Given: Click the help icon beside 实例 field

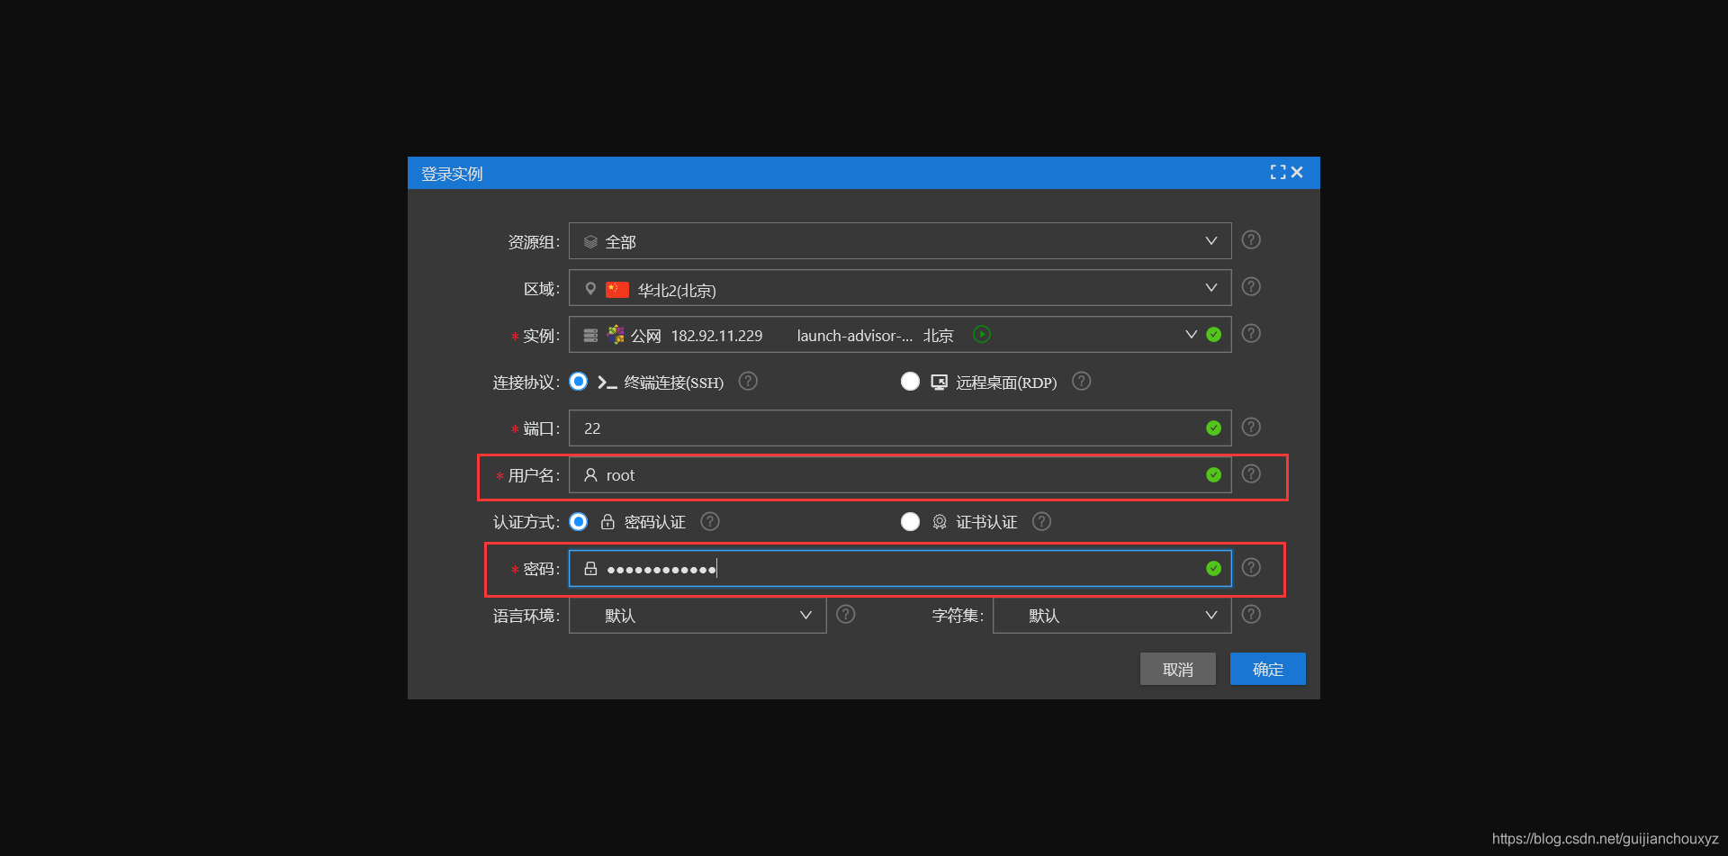Looking at the screenshot, I should (1251, 333).
